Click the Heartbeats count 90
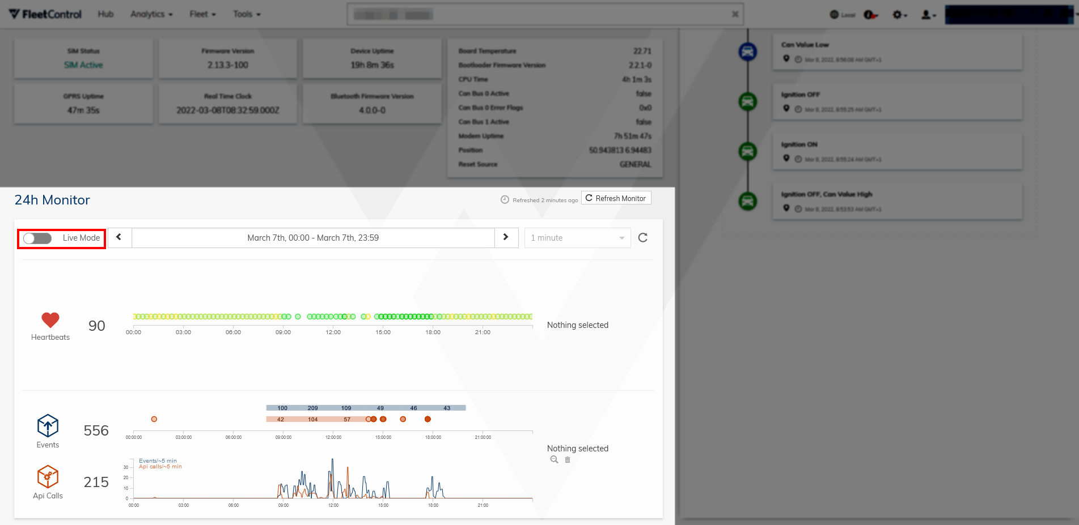 (97, 326)
